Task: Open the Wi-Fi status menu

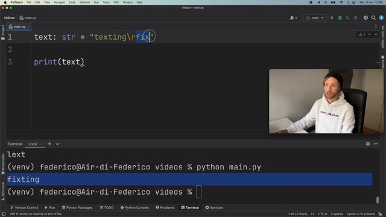Action: (341, 2)
